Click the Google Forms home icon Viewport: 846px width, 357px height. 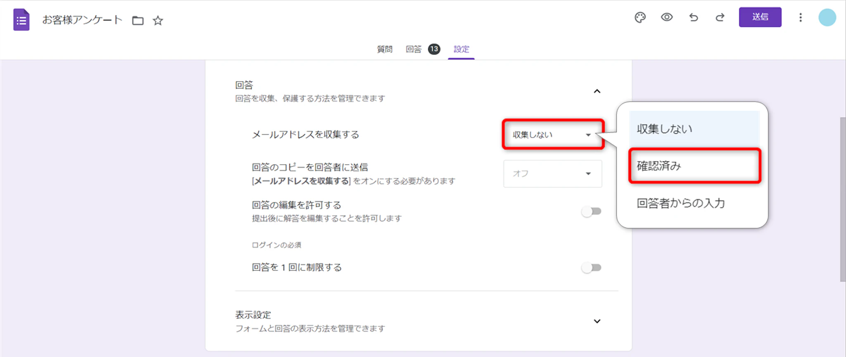pos(21,20)
